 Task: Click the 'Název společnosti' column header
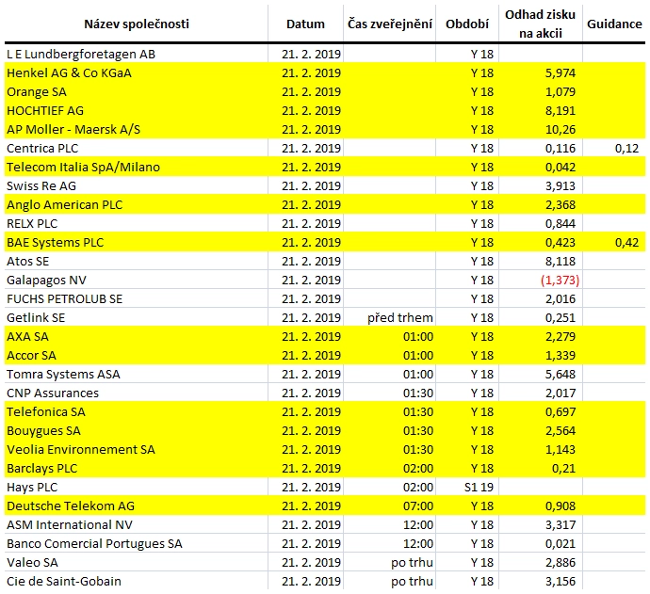[x=137, y=24]
